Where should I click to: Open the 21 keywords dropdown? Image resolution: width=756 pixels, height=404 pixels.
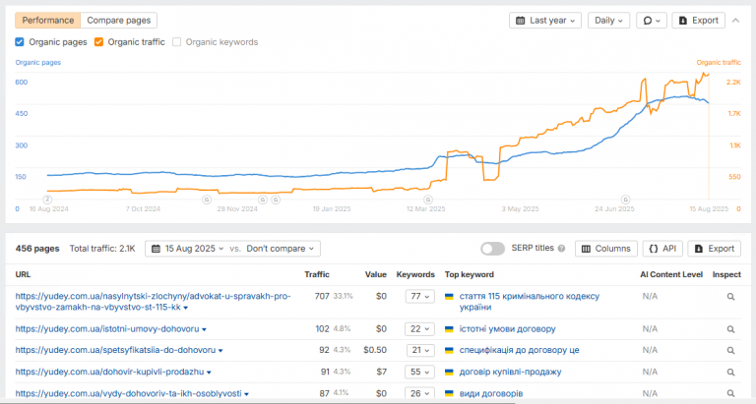(420, 350)
